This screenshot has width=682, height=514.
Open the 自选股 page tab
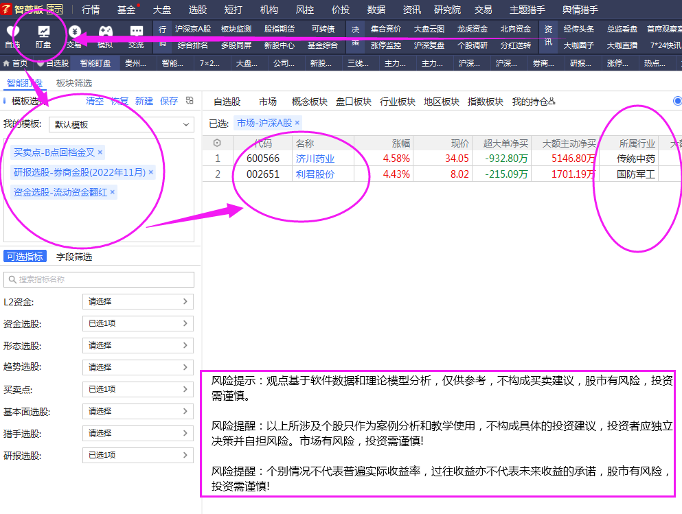54,63
